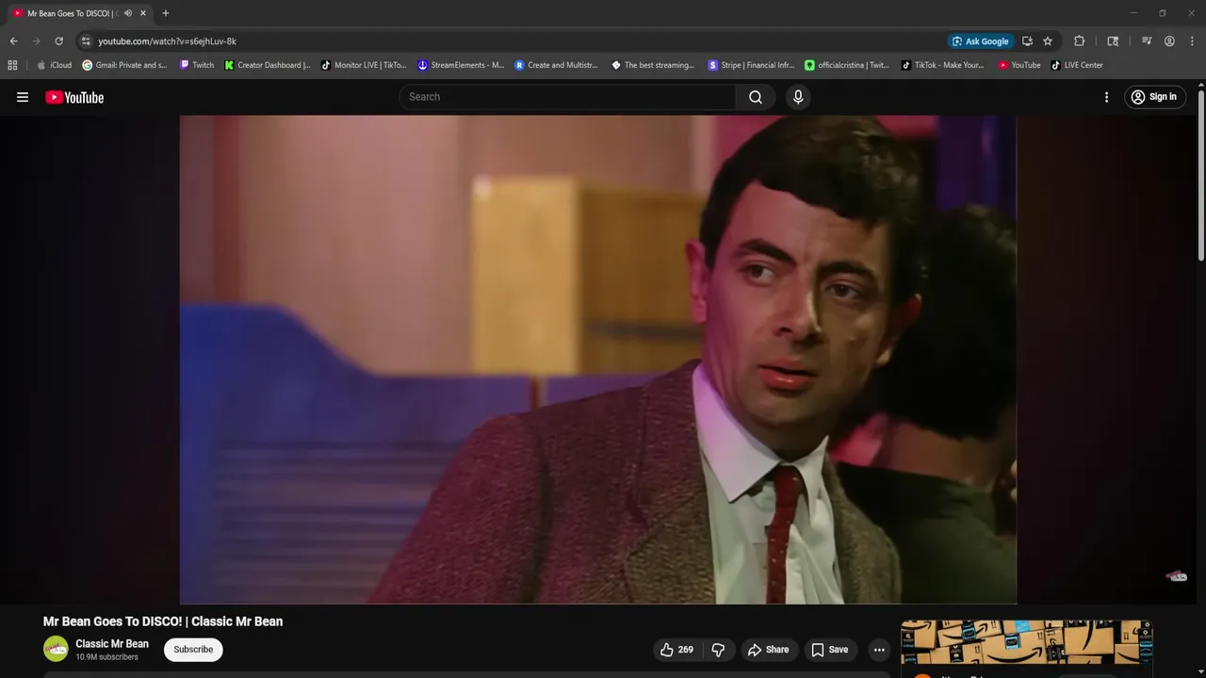Image resolution: width=1206 pixels, height=678 pixels.
Task: Click the video title text
Action: coord(163,621)
